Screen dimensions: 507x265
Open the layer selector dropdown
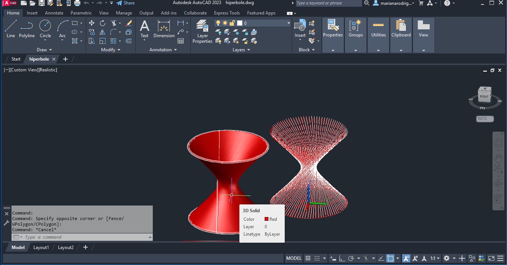[288, 23]
